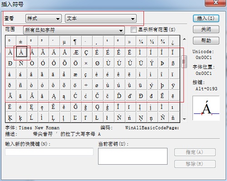Select the inverted question mark ¿
The image size is (227, 181).
tap(174, 41)
